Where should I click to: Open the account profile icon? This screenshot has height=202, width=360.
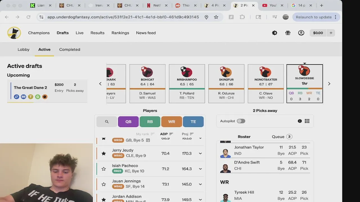click(301, 33)
